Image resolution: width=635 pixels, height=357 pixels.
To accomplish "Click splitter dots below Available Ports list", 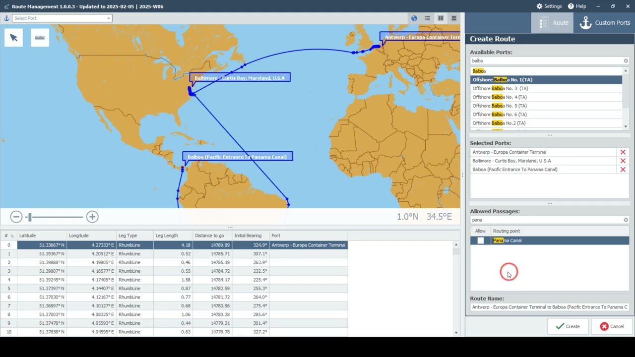I will click(x=550, y=135).
